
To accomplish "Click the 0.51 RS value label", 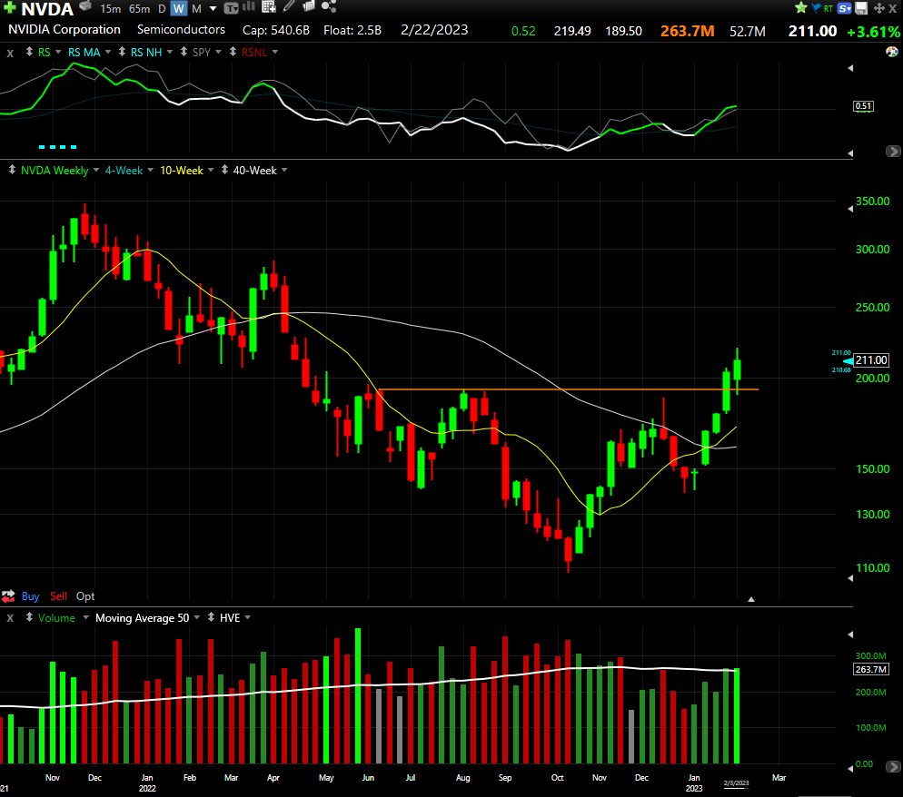I will coord(863,106).
